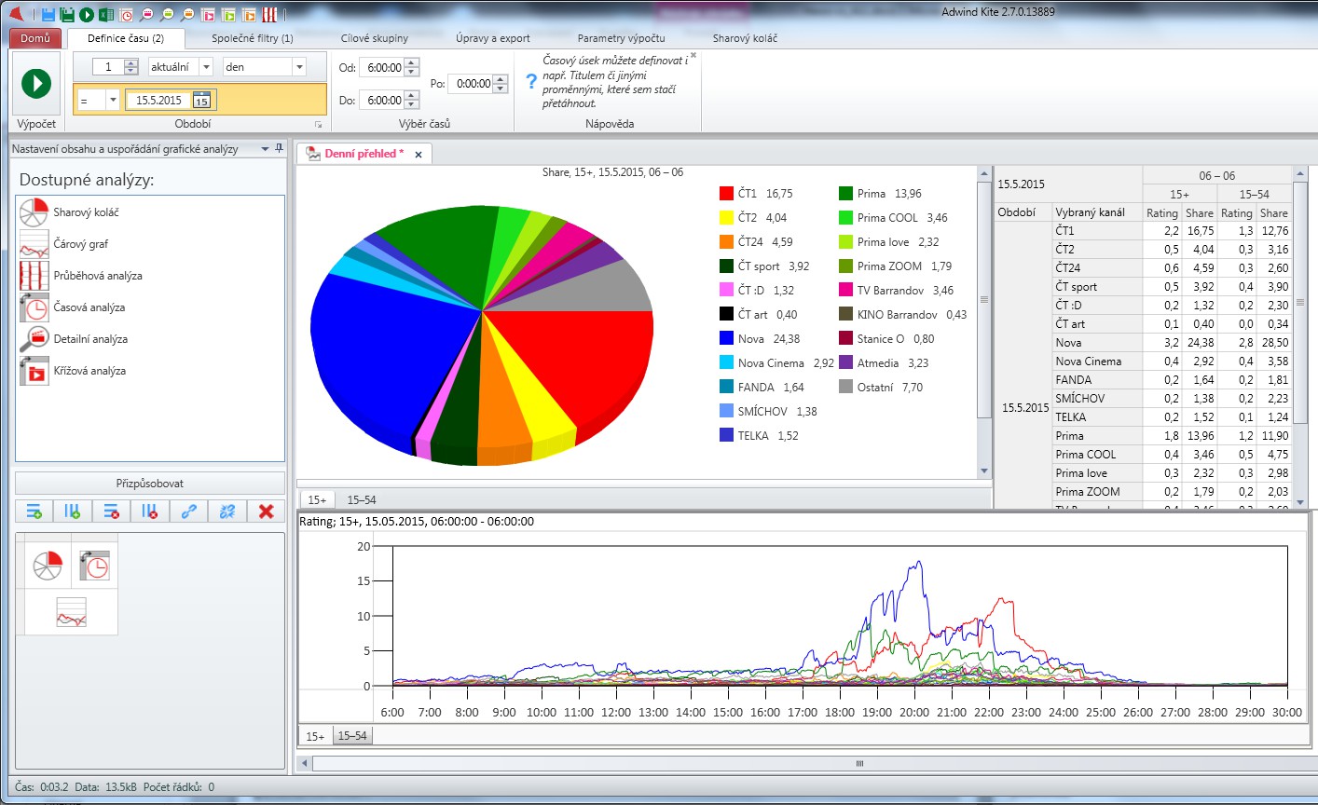Screen dimensions: 1318x805
Task: Click the remove row icon under Přizpůsobovat
Action: tap(112, 511)
